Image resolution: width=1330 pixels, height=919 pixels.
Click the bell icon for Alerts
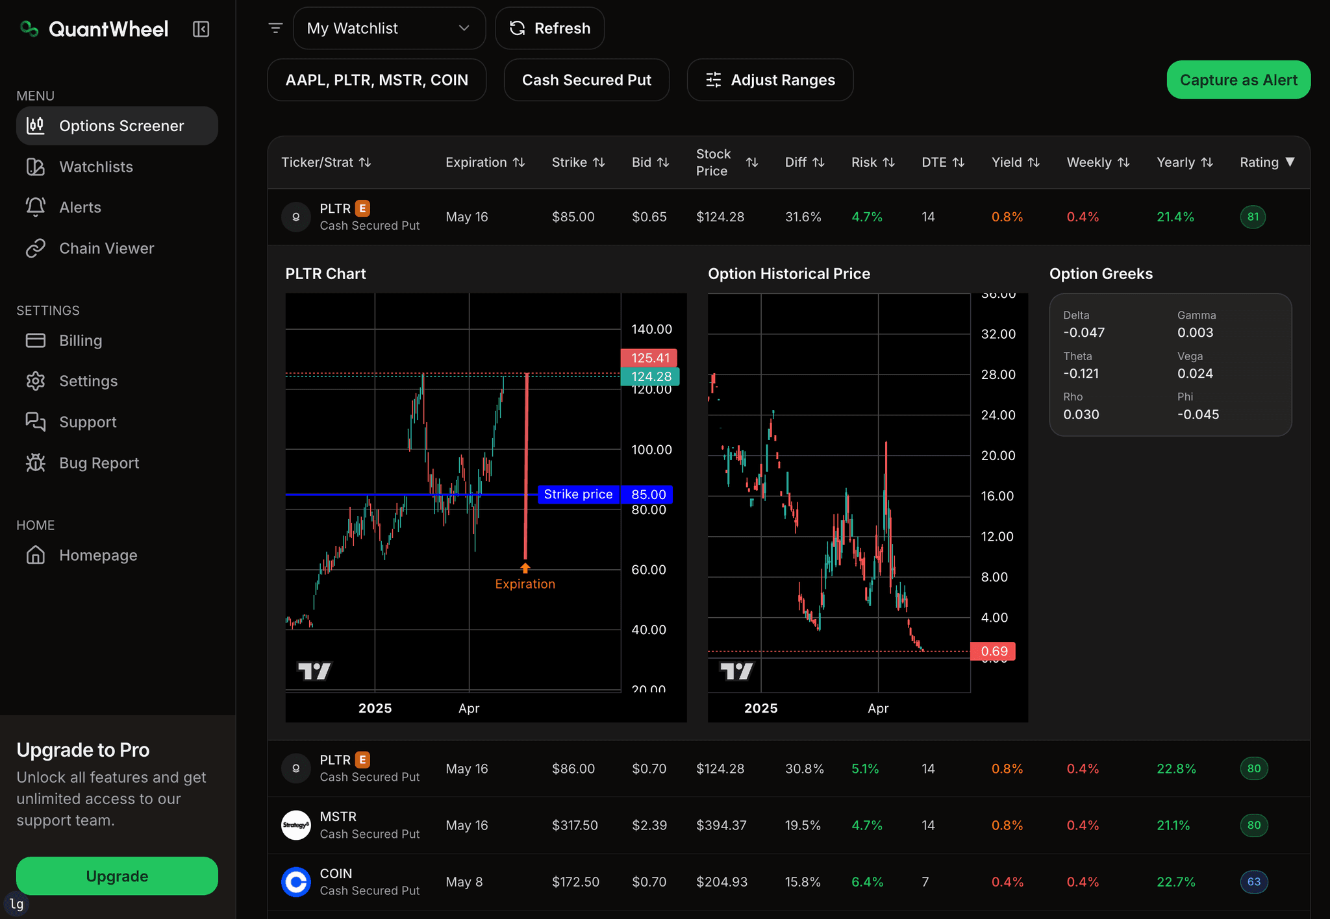36,207
